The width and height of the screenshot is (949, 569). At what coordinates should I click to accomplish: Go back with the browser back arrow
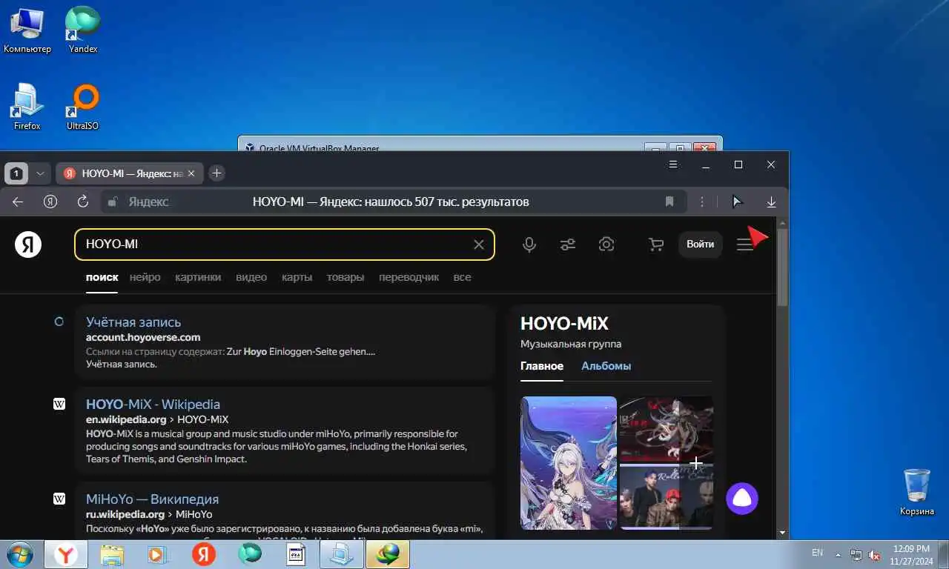click(18, 202)
